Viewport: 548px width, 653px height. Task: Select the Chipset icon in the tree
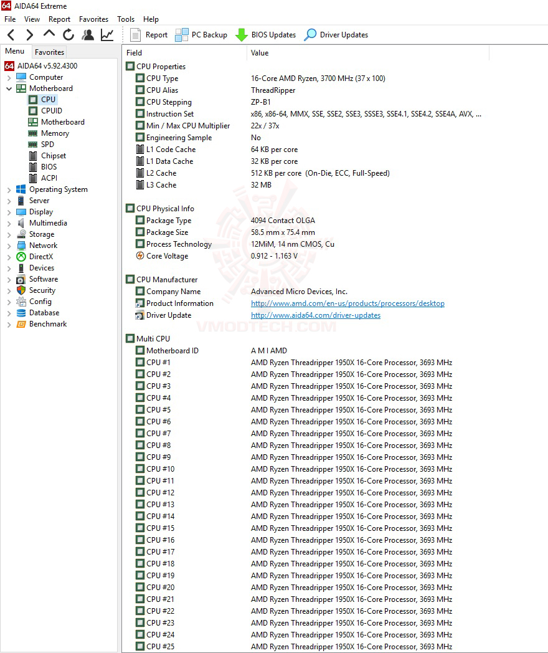[33, 156]
